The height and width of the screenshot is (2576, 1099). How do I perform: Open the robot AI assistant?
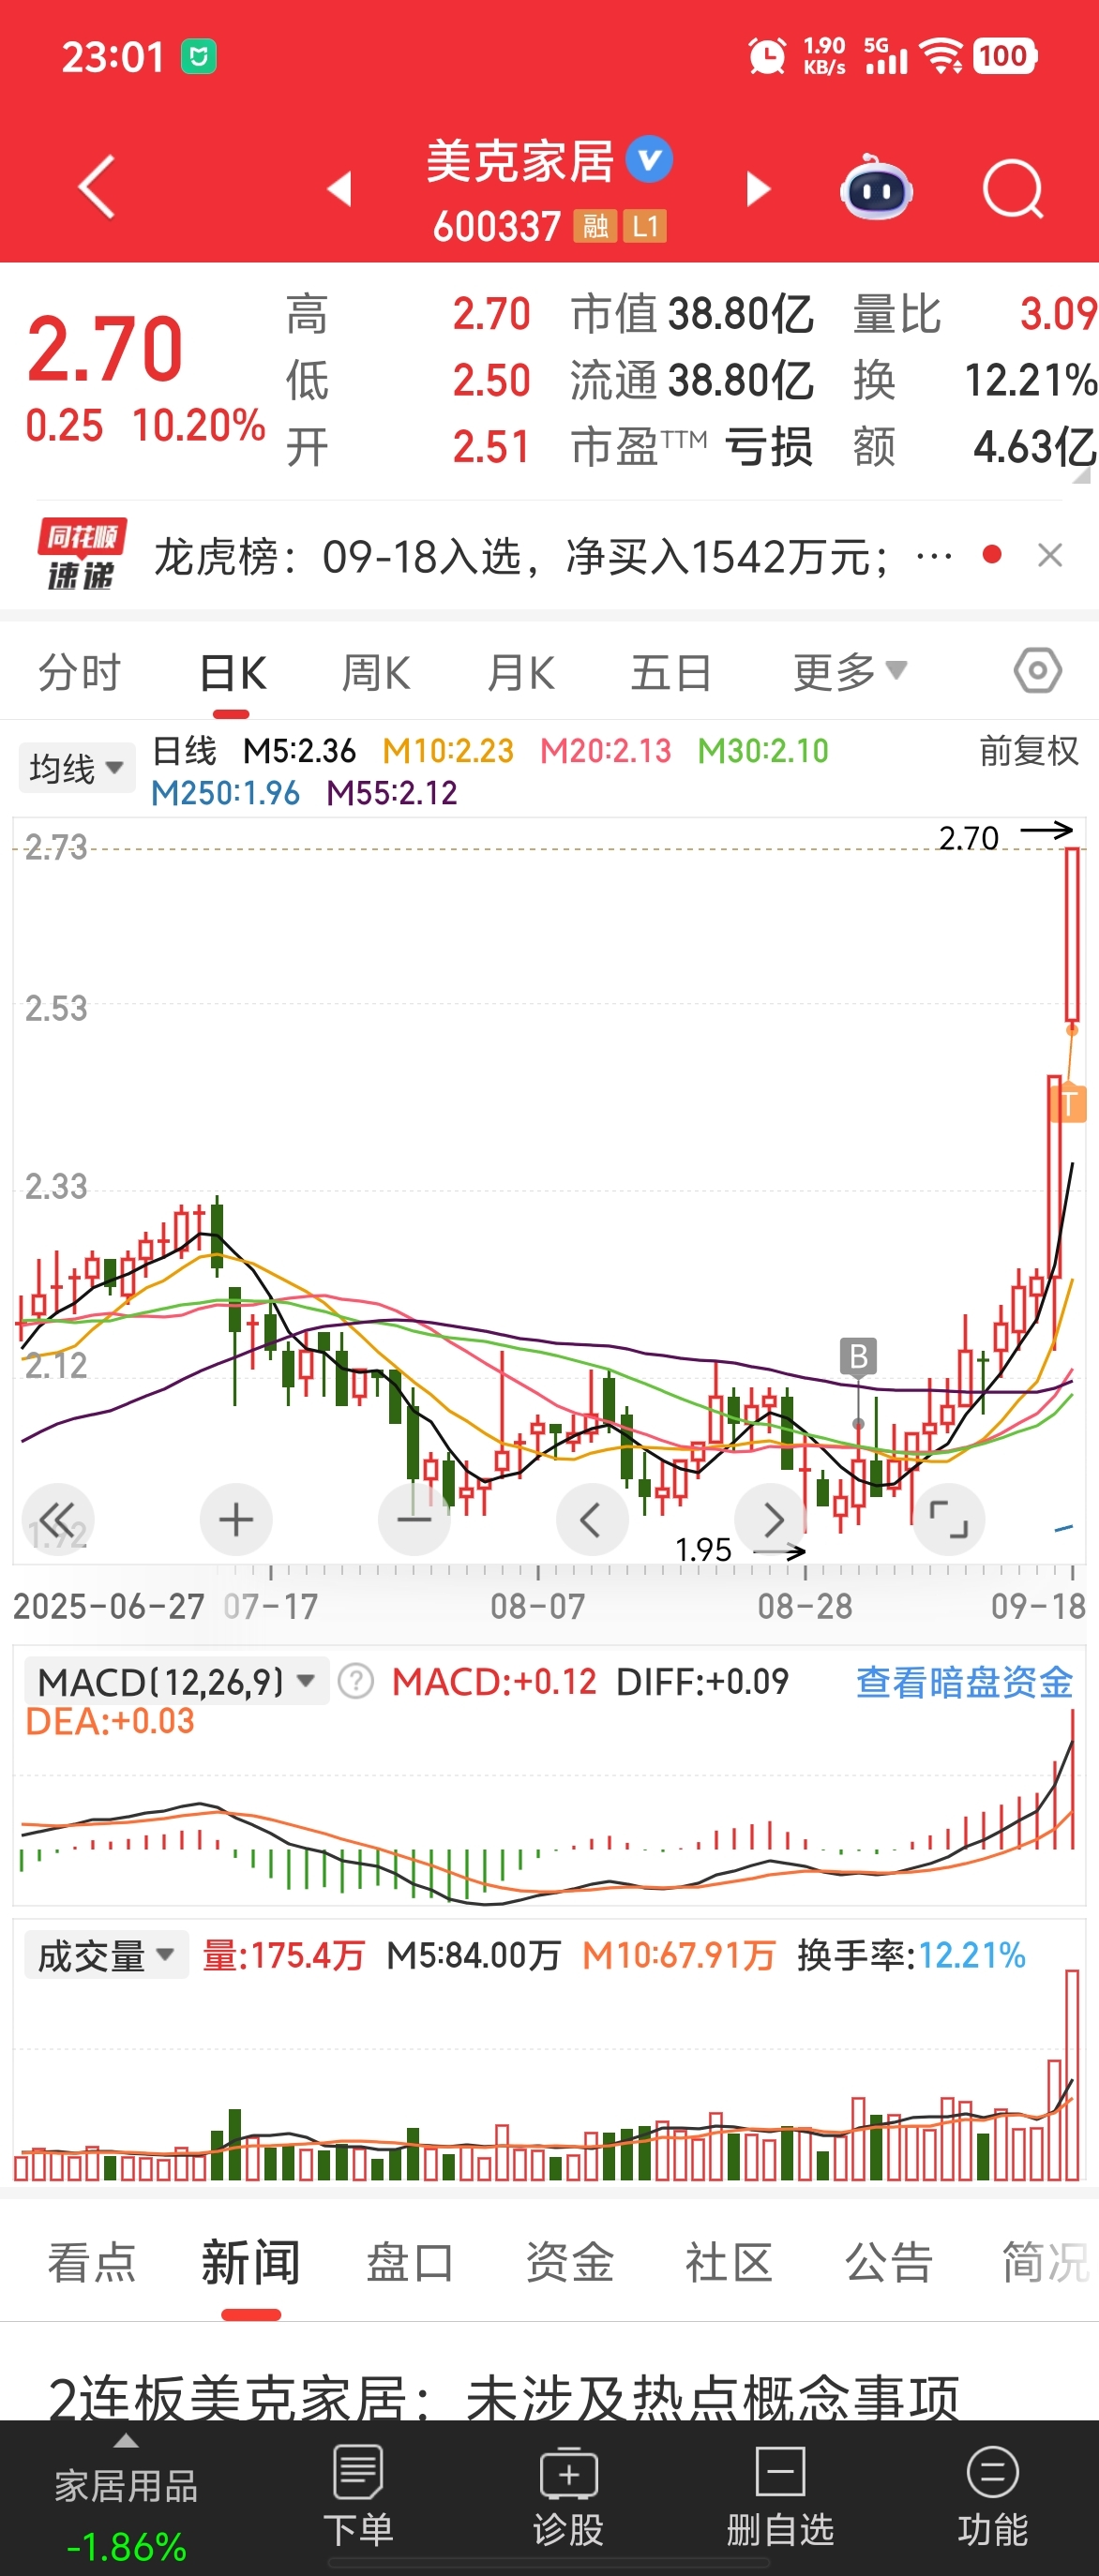[876, 188]
